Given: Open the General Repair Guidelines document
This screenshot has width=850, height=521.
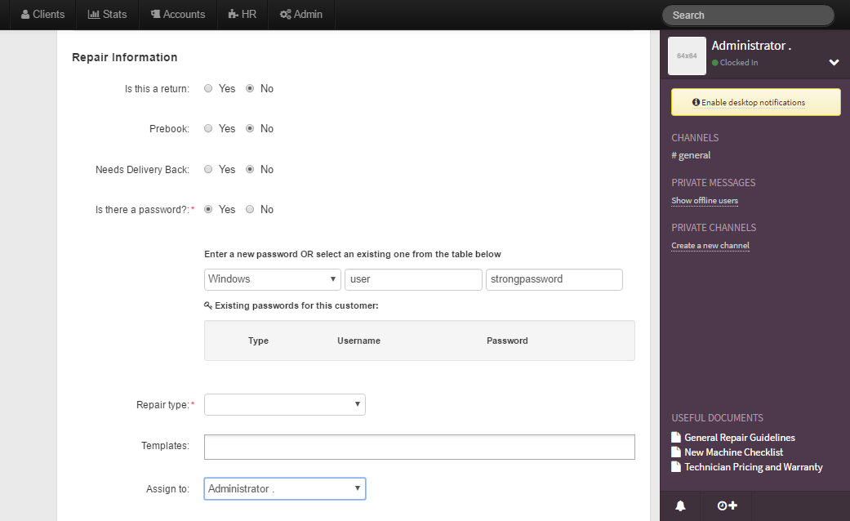Looking at the screenshot, I should coord(739,438).
